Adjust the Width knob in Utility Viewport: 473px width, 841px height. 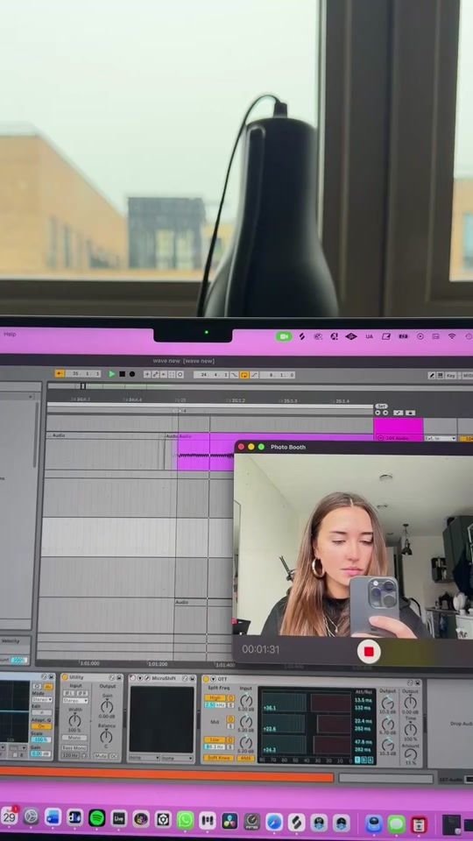coord(74,720)
